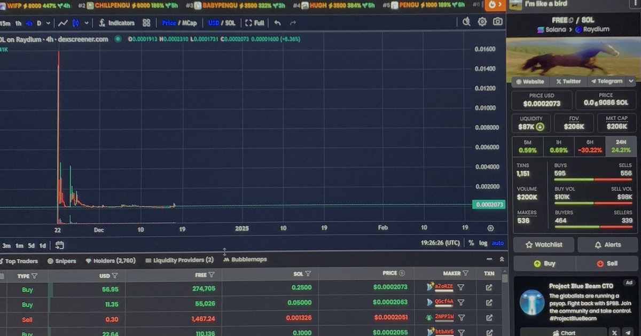Viewport: 641px width, 336px height.
Task: Set chart range to 5d
Action: (32, 246)
